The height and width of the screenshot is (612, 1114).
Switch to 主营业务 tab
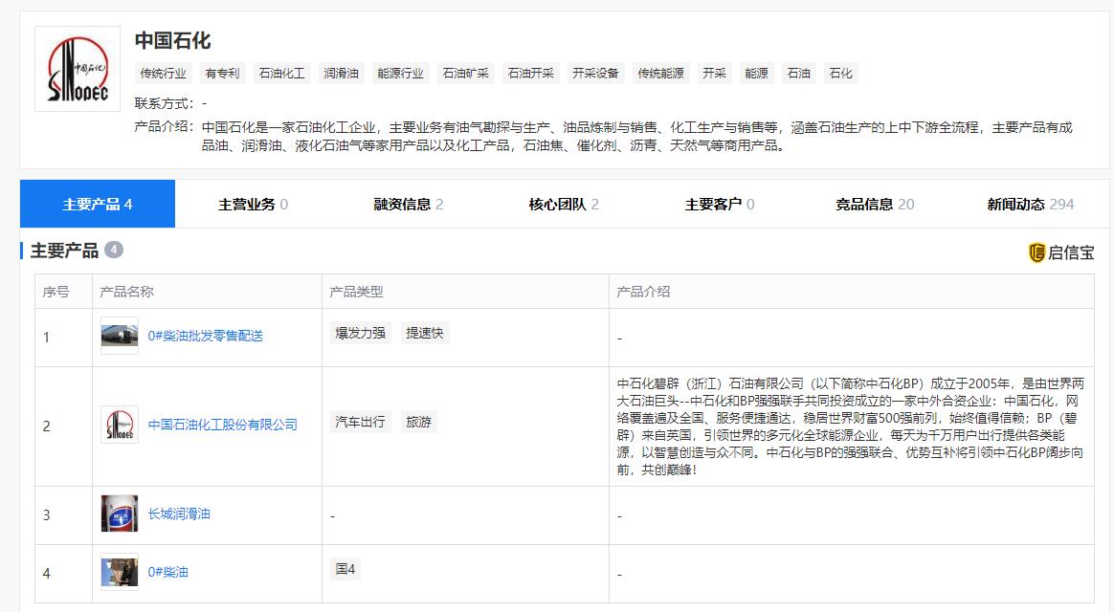[253, 204]
